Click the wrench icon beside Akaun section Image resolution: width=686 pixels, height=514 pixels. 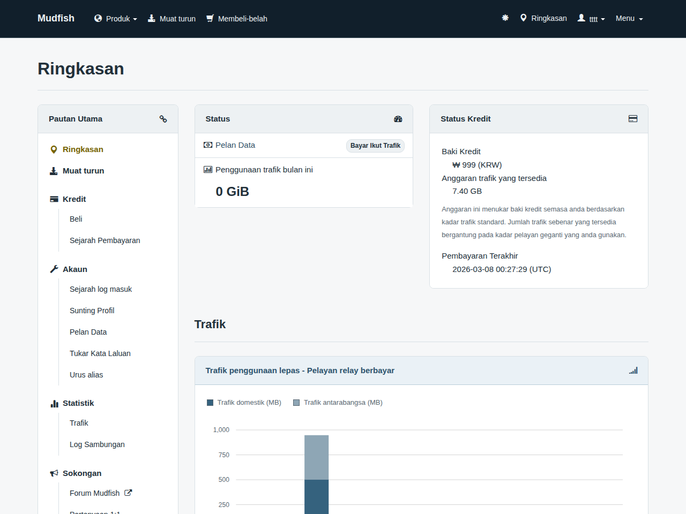tap(54, 269)
